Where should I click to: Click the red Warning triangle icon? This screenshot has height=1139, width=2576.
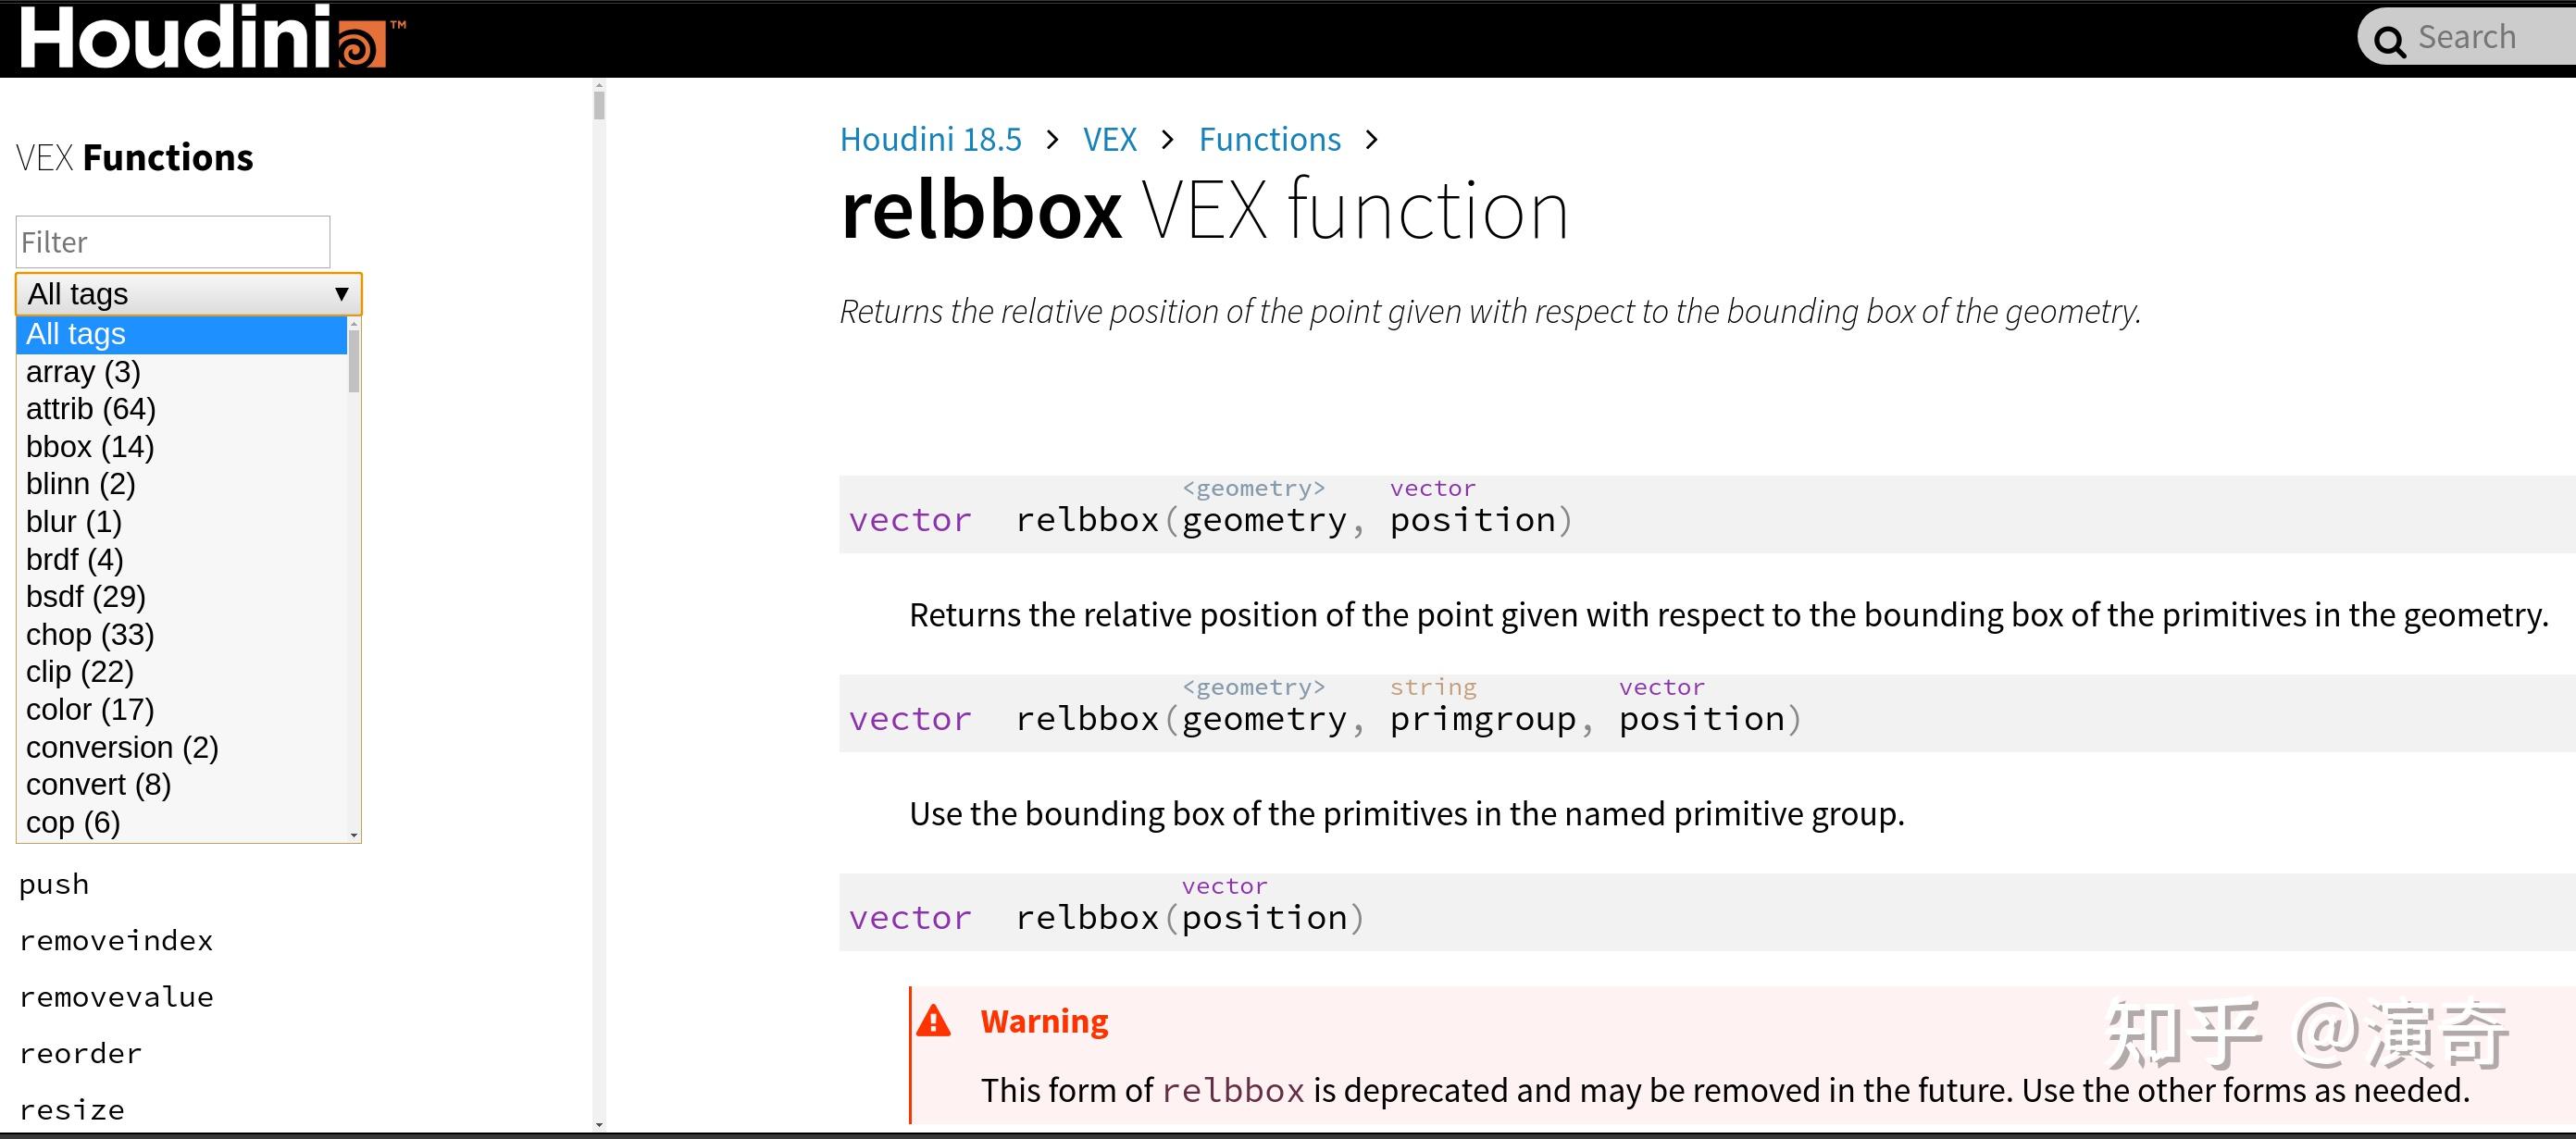[933, 1021]
